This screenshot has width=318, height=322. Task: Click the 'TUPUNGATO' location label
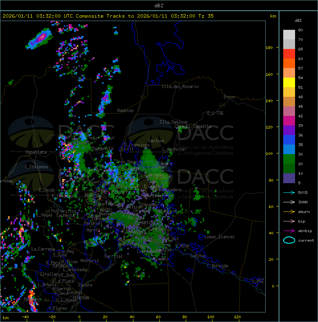(62, 266)
